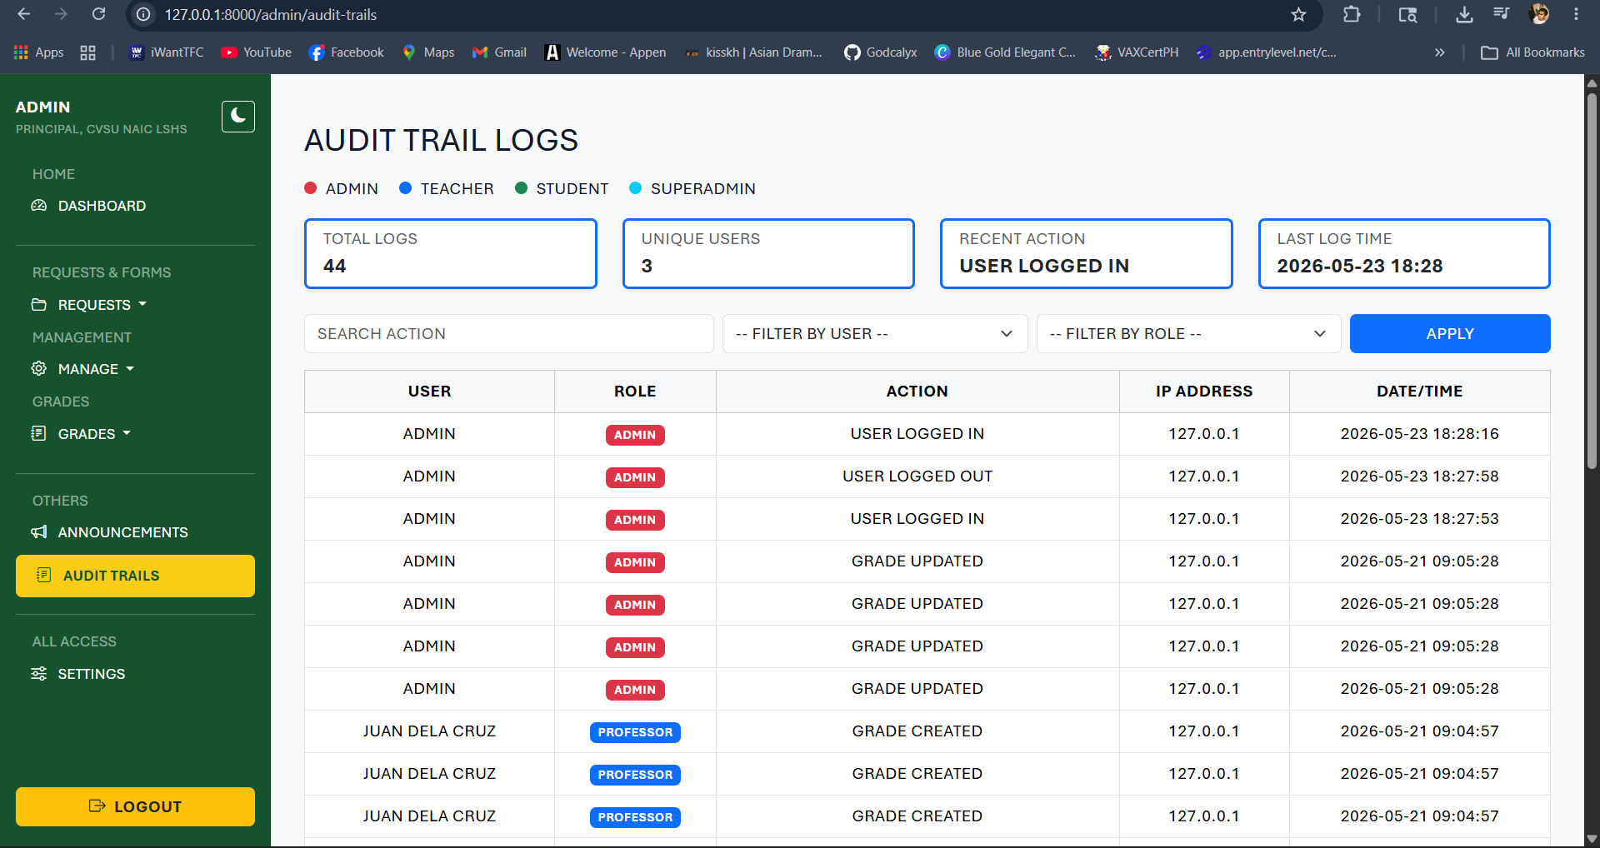Open the app.entrylevel.net bookmark
This screenshot has width=1600, height=848.
[1267, 52]
